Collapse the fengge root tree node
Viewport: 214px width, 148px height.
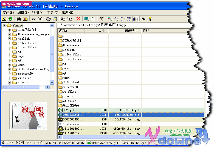[4, 25]
